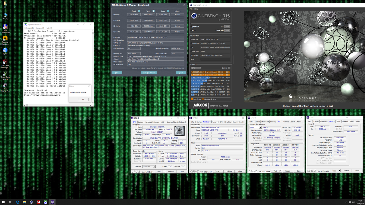Click Close in CPU-Z SPD window
This screenshot has height=205, width=365.
point(299,171)
